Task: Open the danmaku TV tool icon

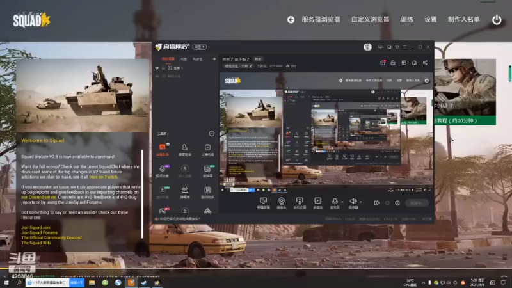Action: [x=185, y=193]
